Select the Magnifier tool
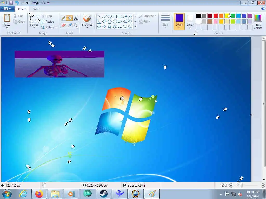Viewport: 266px width, 199px height. coord(76,25)
